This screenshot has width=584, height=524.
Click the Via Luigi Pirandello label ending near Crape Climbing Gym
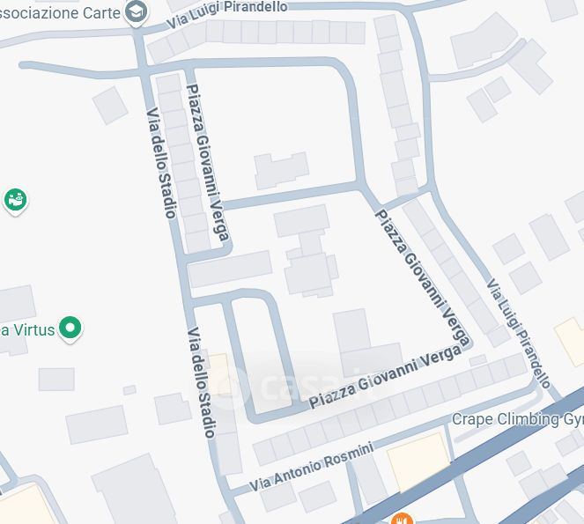[x=519, y=333]
